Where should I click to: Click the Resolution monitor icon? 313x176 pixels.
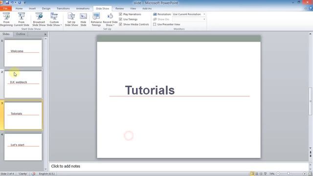pos(155,14)
